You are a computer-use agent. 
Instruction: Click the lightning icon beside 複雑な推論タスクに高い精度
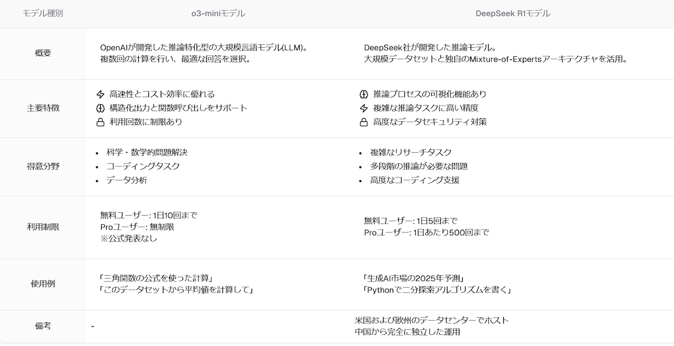363,108
